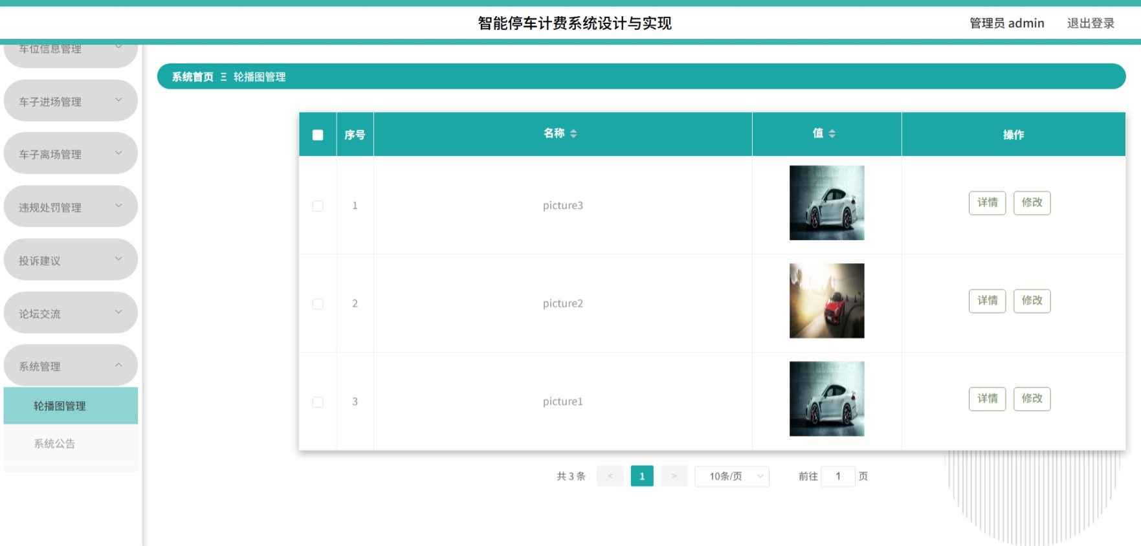Sort table by 值 column arrows
Image resolution: width=1141 pixels, height=546 pixels.
832,133
